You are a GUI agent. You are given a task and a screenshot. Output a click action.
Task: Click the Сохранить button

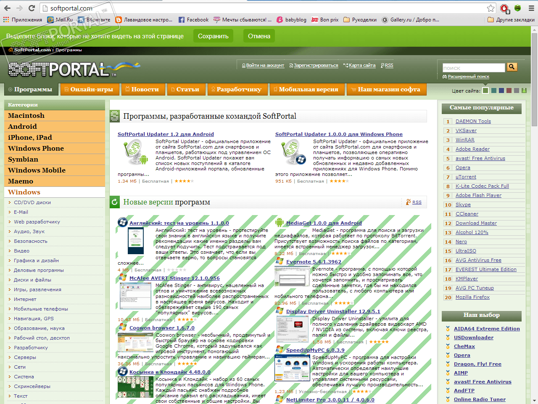click(x=213, y=36)
